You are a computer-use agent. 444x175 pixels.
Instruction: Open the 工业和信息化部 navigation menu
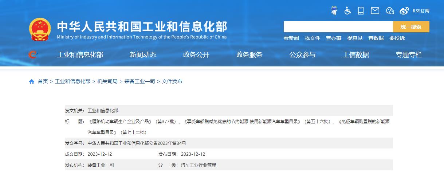pos(80,55)
